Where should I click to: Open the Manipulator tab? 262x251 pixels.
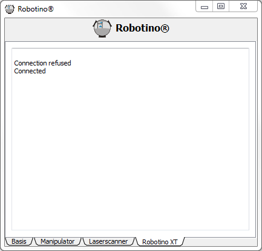(x=57, y=241)
